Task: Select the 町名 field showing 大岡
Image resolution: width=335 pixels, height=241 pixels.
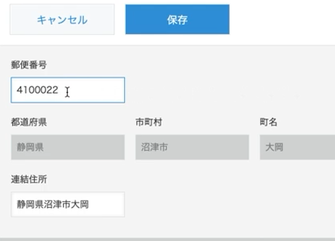Action: (x=297, y=147)
